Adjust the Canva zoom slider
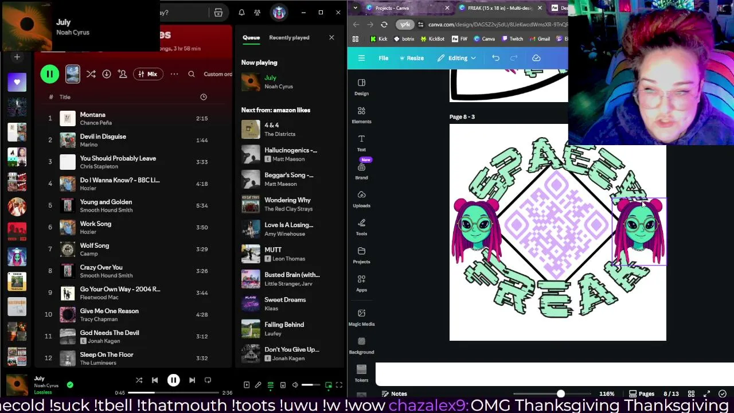The image size is (734, 413). point(553,394)
